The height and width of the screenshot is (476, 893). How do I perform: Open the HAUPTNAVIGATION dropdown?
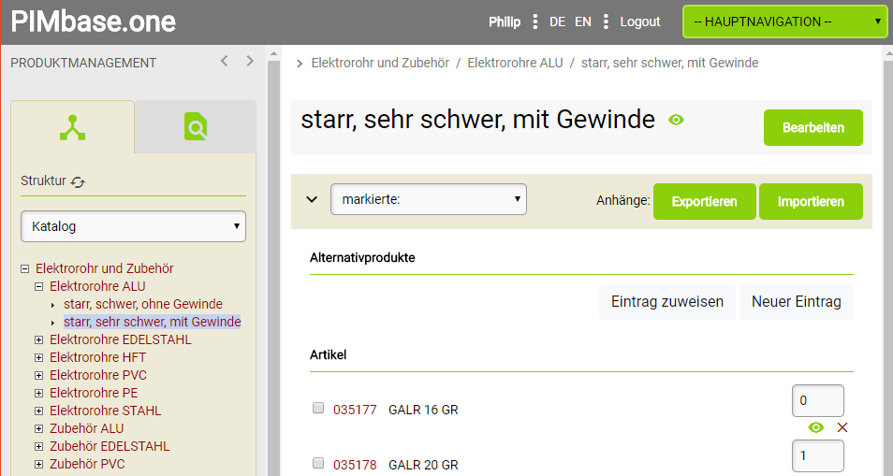[785, 22]
